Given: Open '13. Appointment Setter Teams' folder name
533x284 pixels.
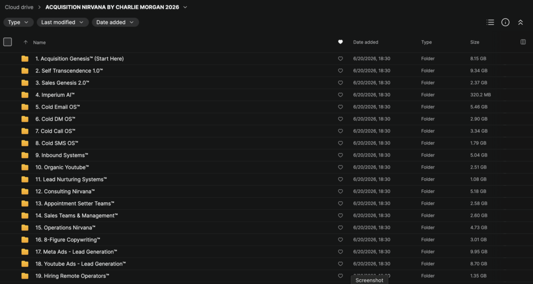Looking at the screenshot, I should pos(75,203).
